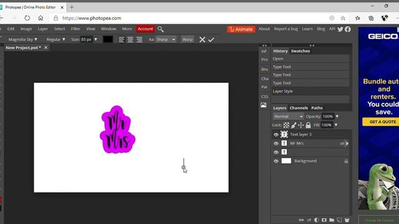The image size is (399, 224).
Task: Expand Mr Mrs layer effects arrow
Action: coord(347,144)
